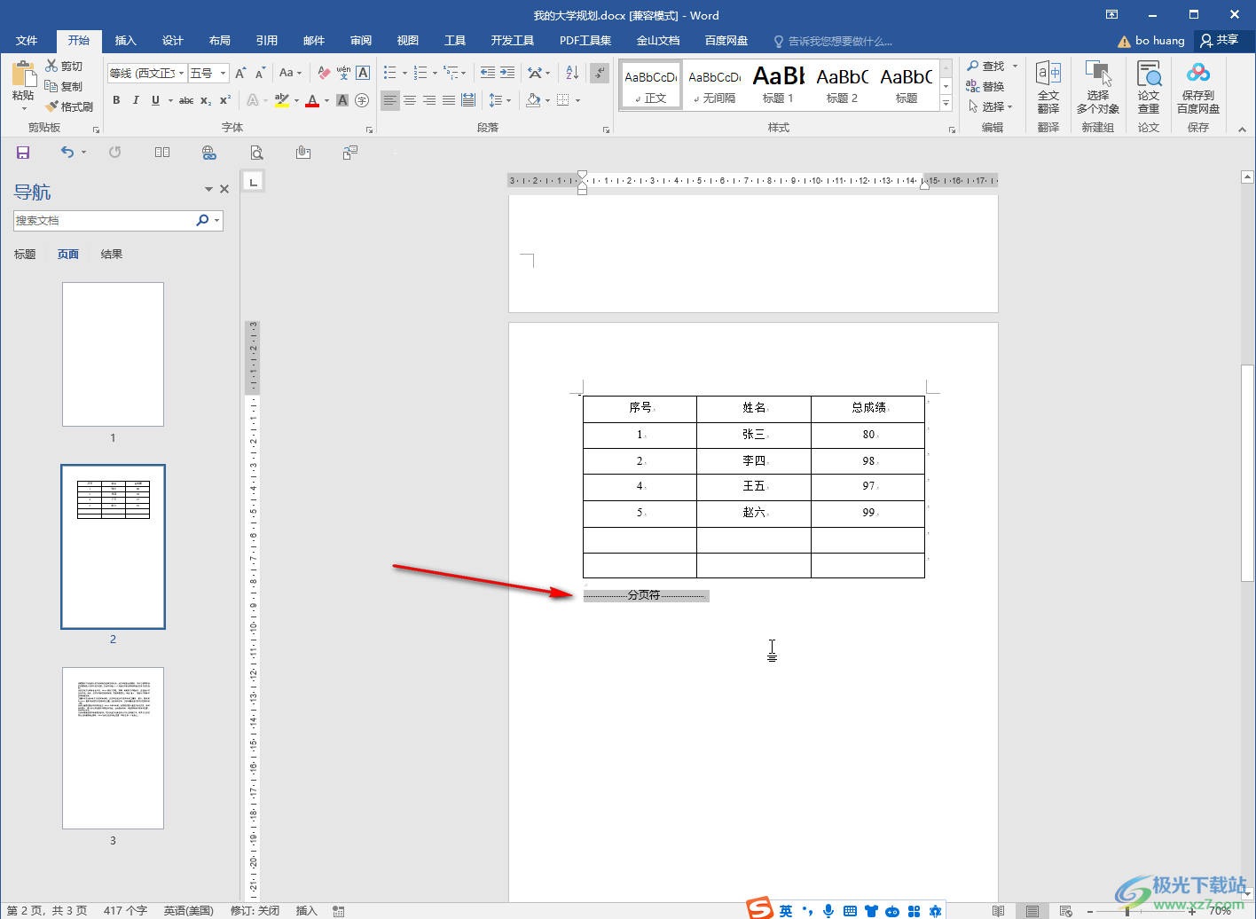The image size is (1256, 919).
Task: Switch to the Design (设计) tab
Action: [173, 41]
